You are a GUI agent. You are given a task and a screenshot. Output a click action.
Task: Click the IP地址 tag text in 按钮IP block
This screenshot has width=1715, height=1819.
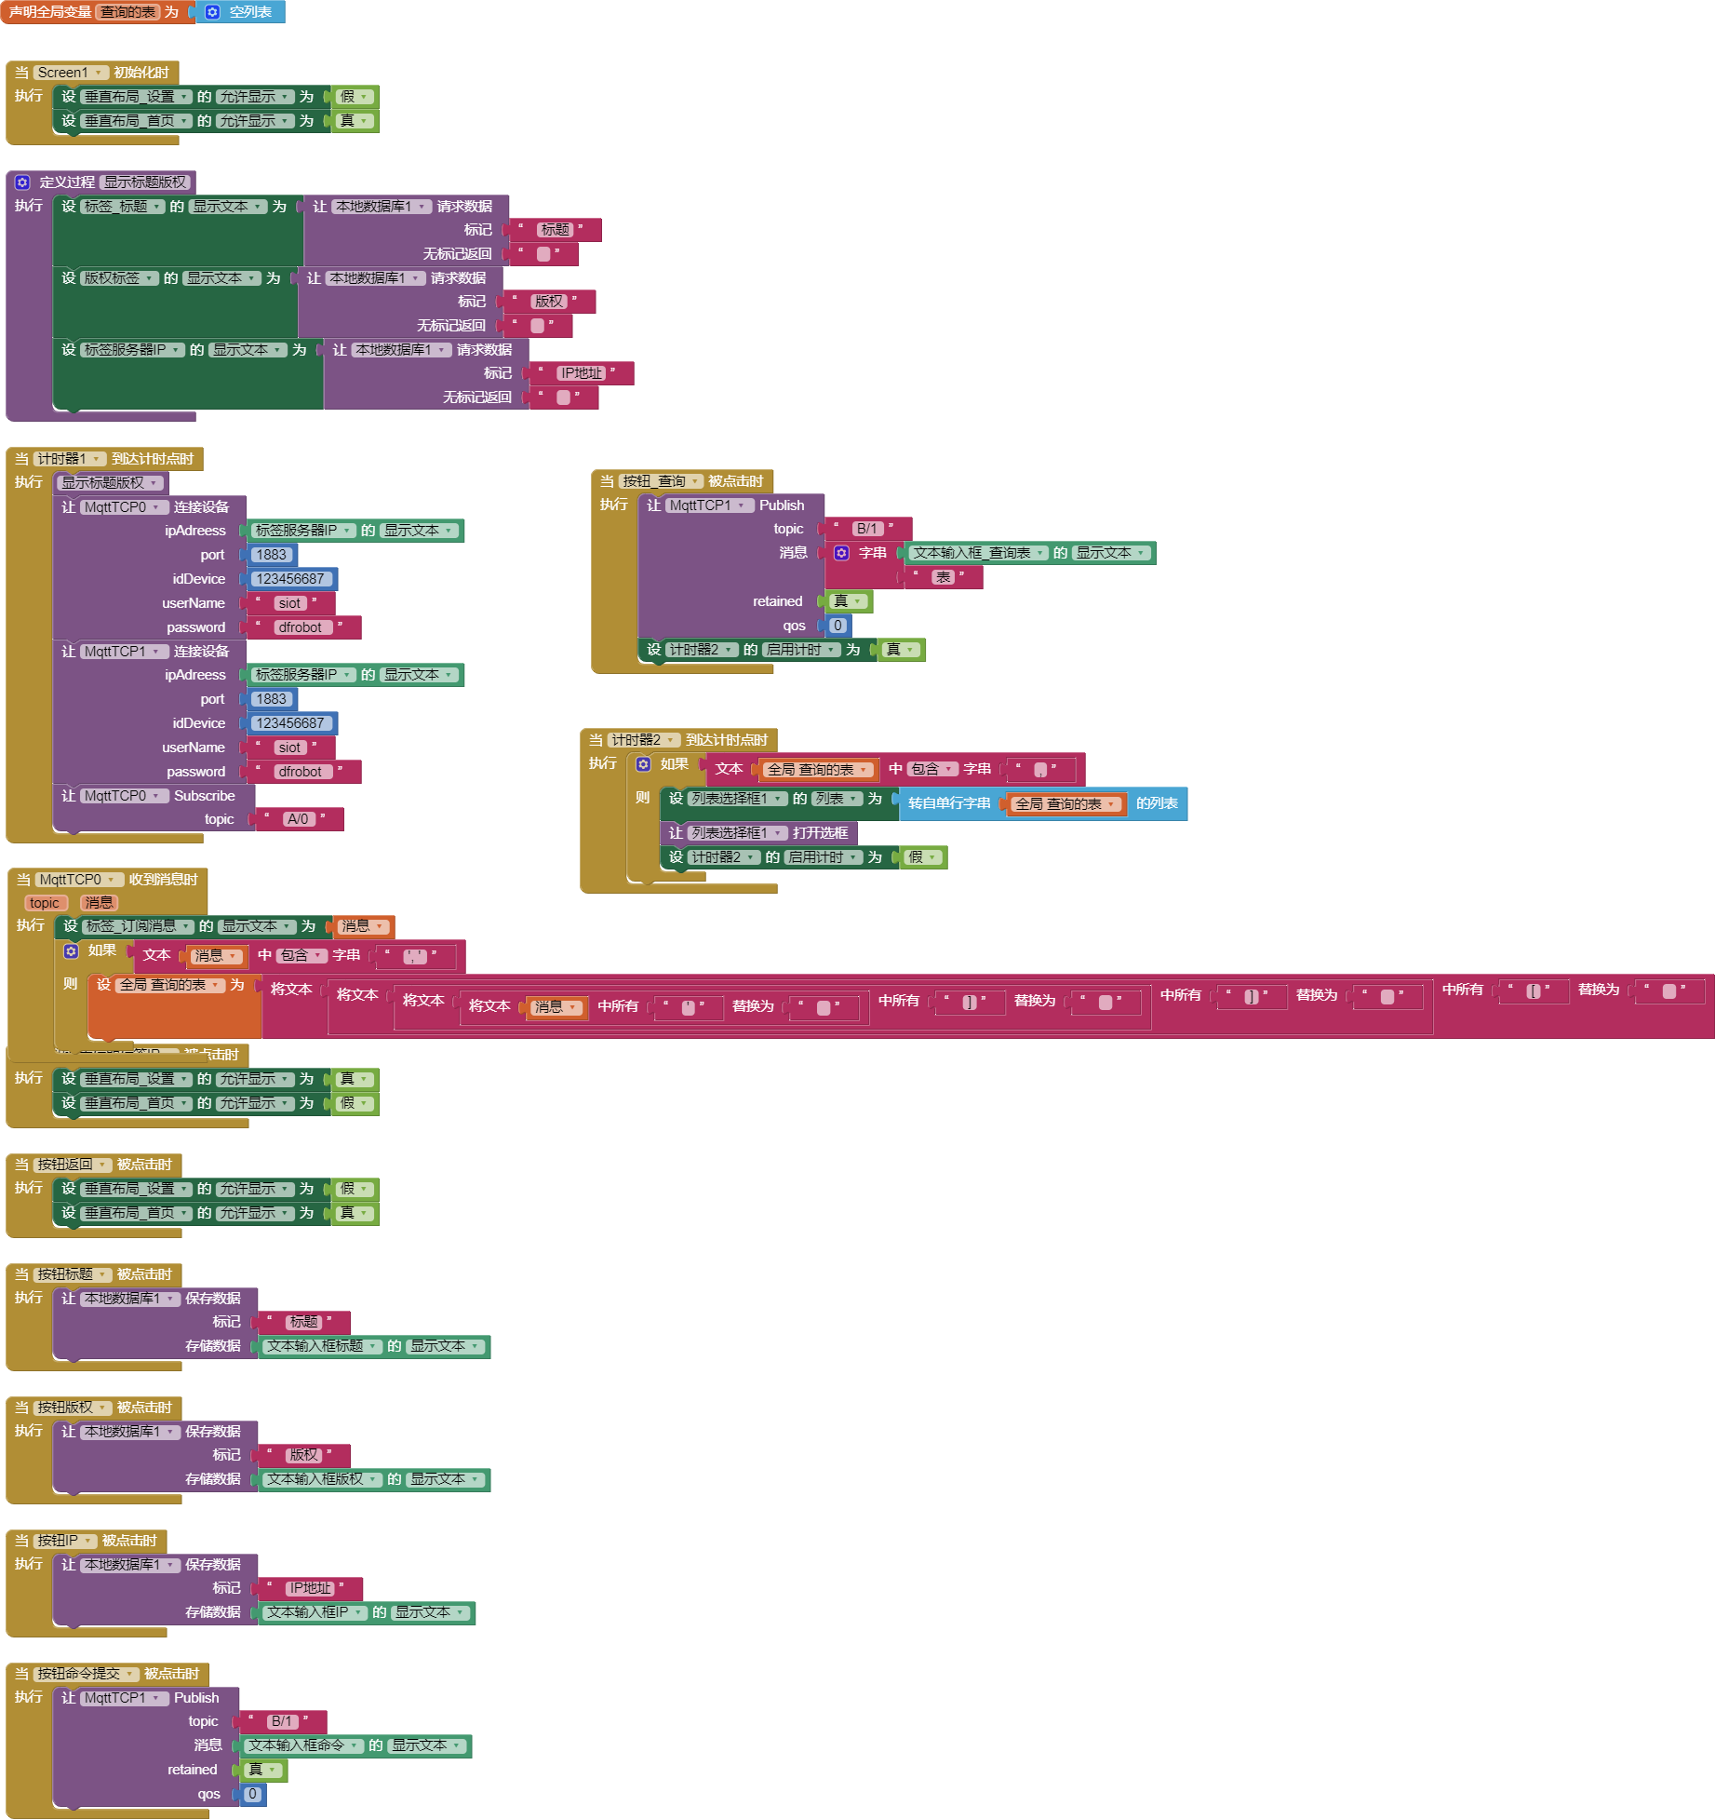point(310,1588)
